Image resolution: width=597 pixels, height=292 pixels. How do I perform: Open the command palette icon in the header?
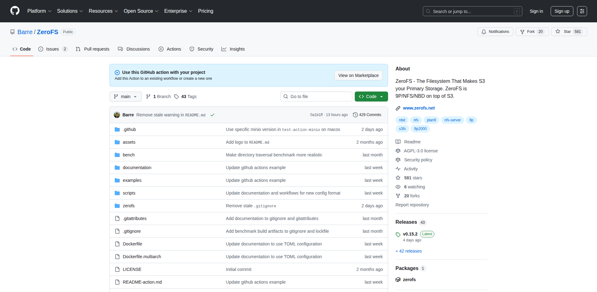[582, 11]
